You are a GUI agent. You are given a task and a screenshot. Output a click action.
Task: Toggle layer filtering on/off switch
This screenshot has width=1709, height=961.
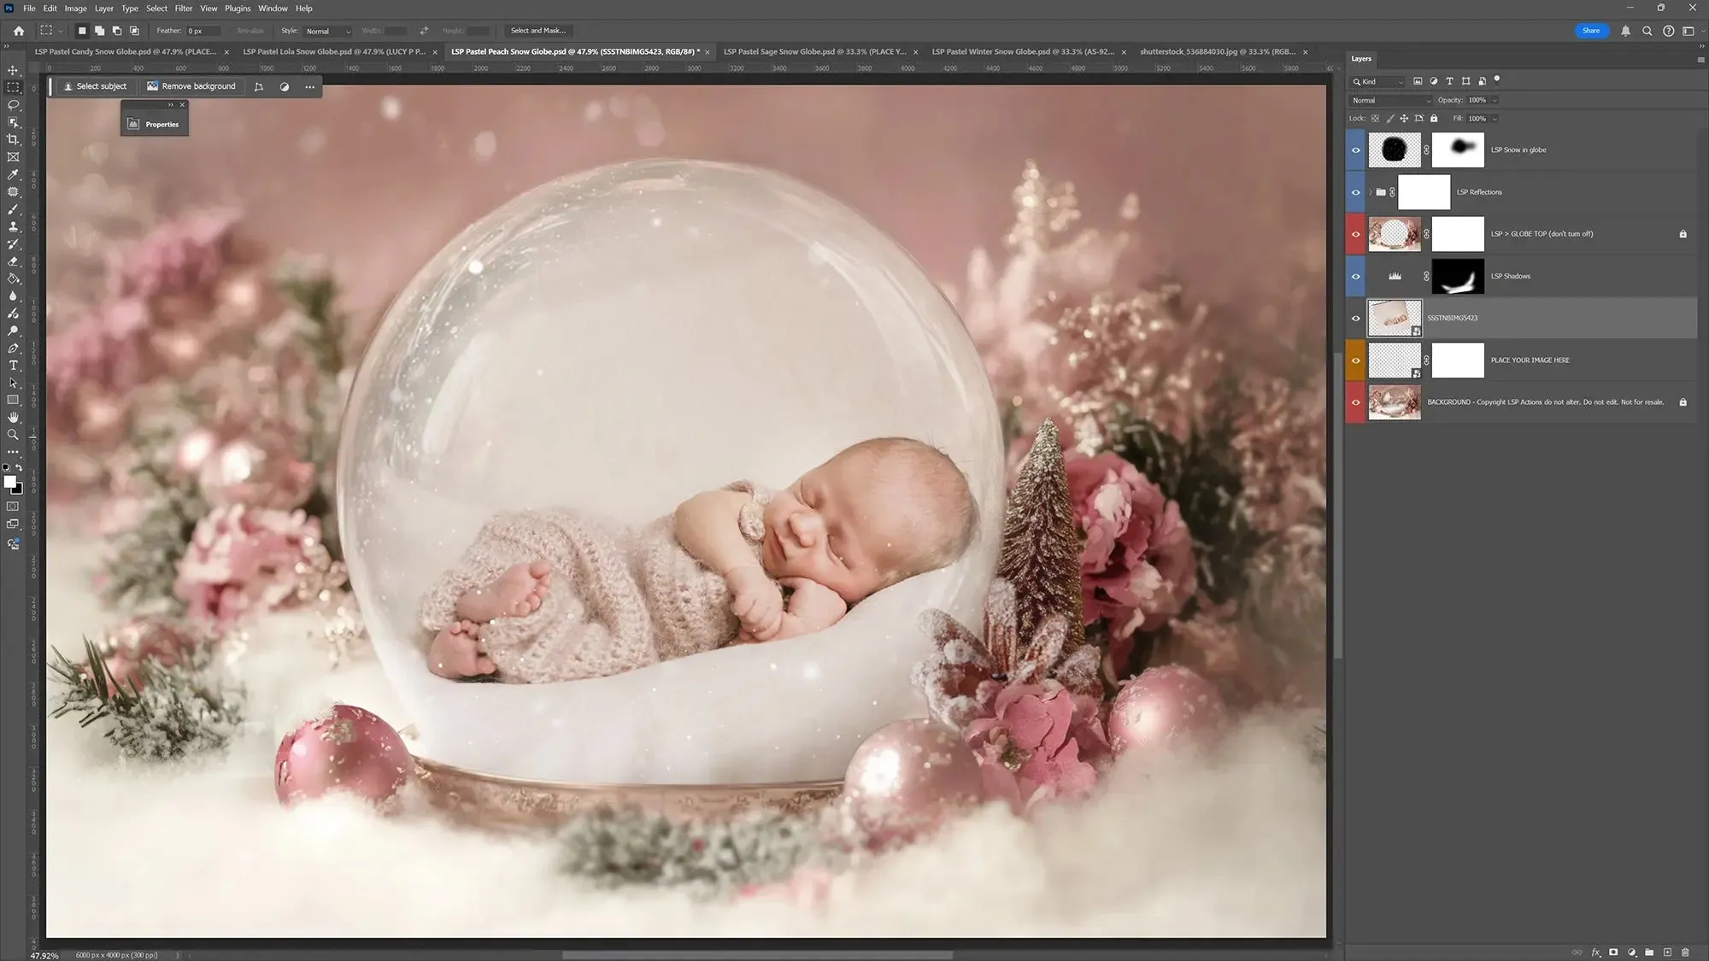[1497, 80]
